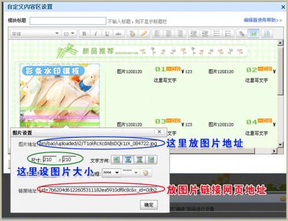Click the 新品推荐 banner heading

(x=98, y=51)
